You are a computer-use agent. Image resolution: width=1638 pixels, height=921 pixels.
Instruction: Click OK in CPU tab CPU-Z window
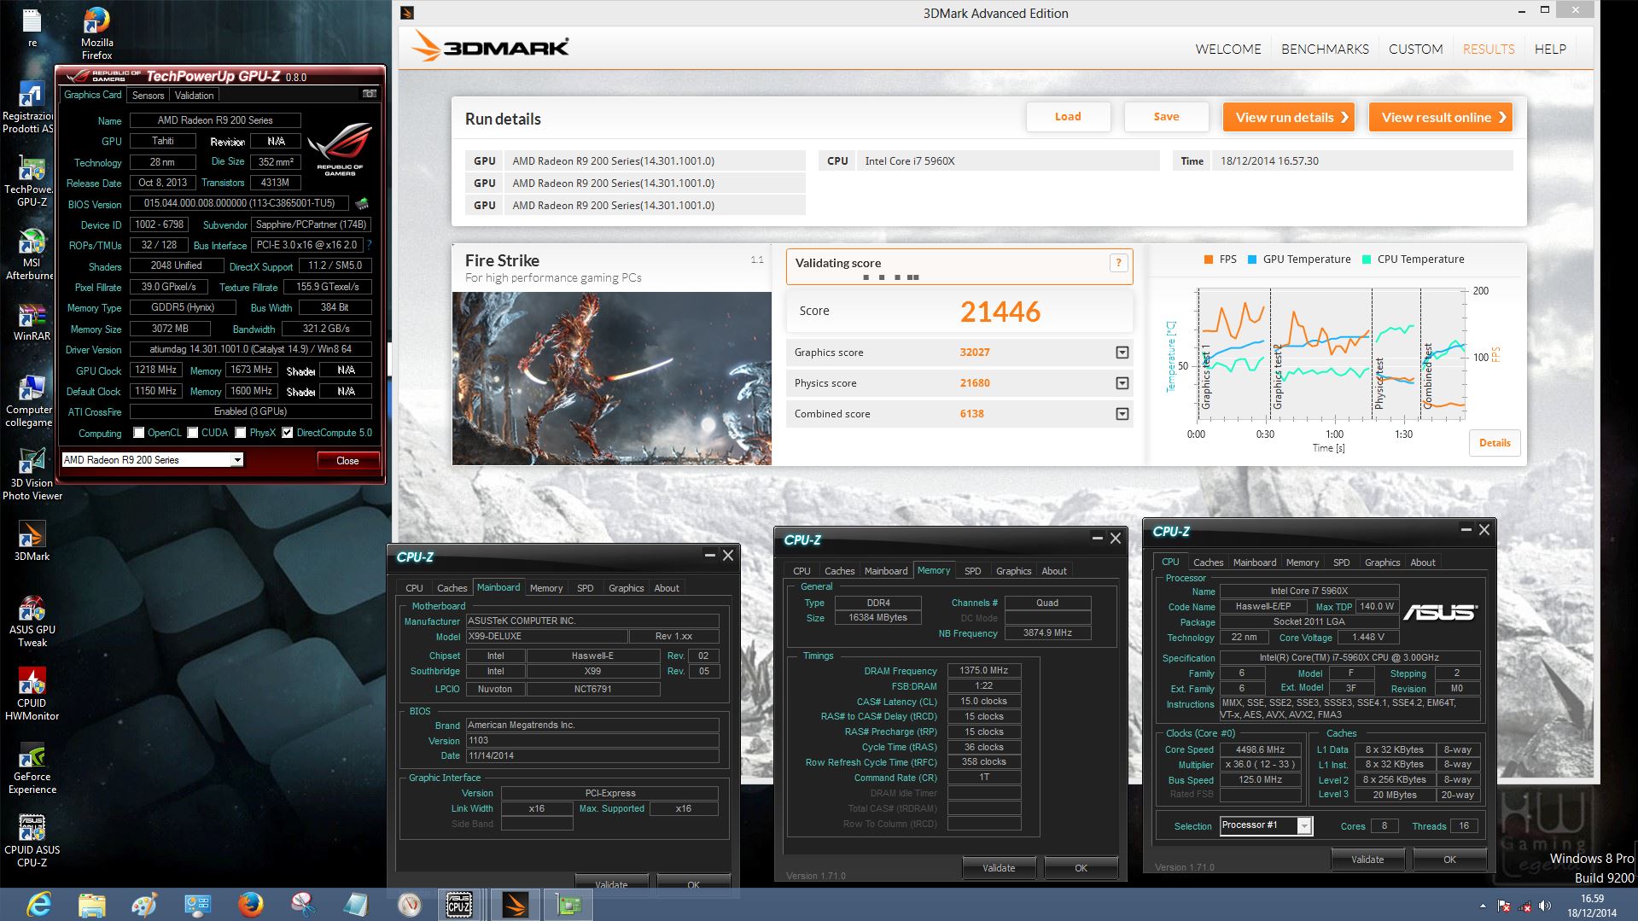click(1449, 860)
